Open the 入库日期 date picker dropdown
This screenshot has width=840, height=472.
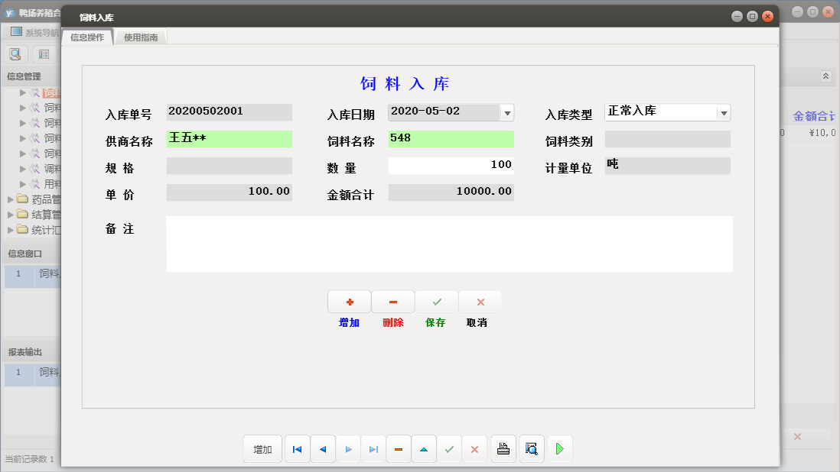[506, 112]
